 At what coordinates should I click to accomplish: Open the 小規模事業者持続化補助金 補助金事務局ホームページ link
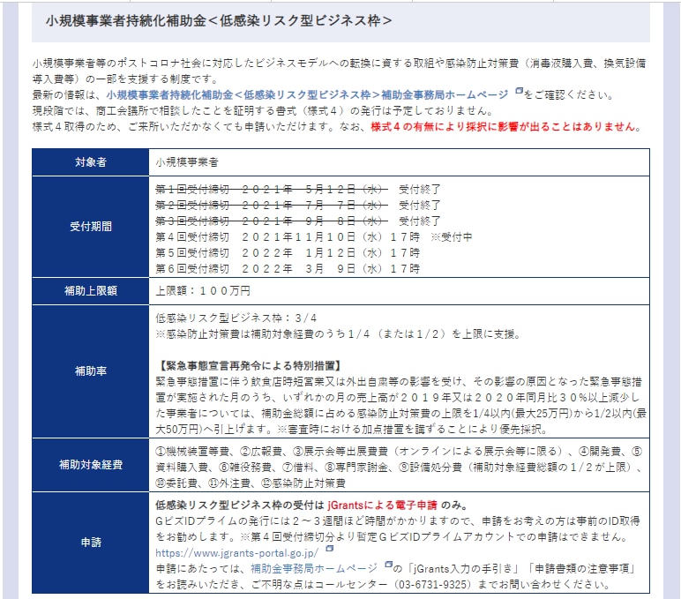(307, 94)
